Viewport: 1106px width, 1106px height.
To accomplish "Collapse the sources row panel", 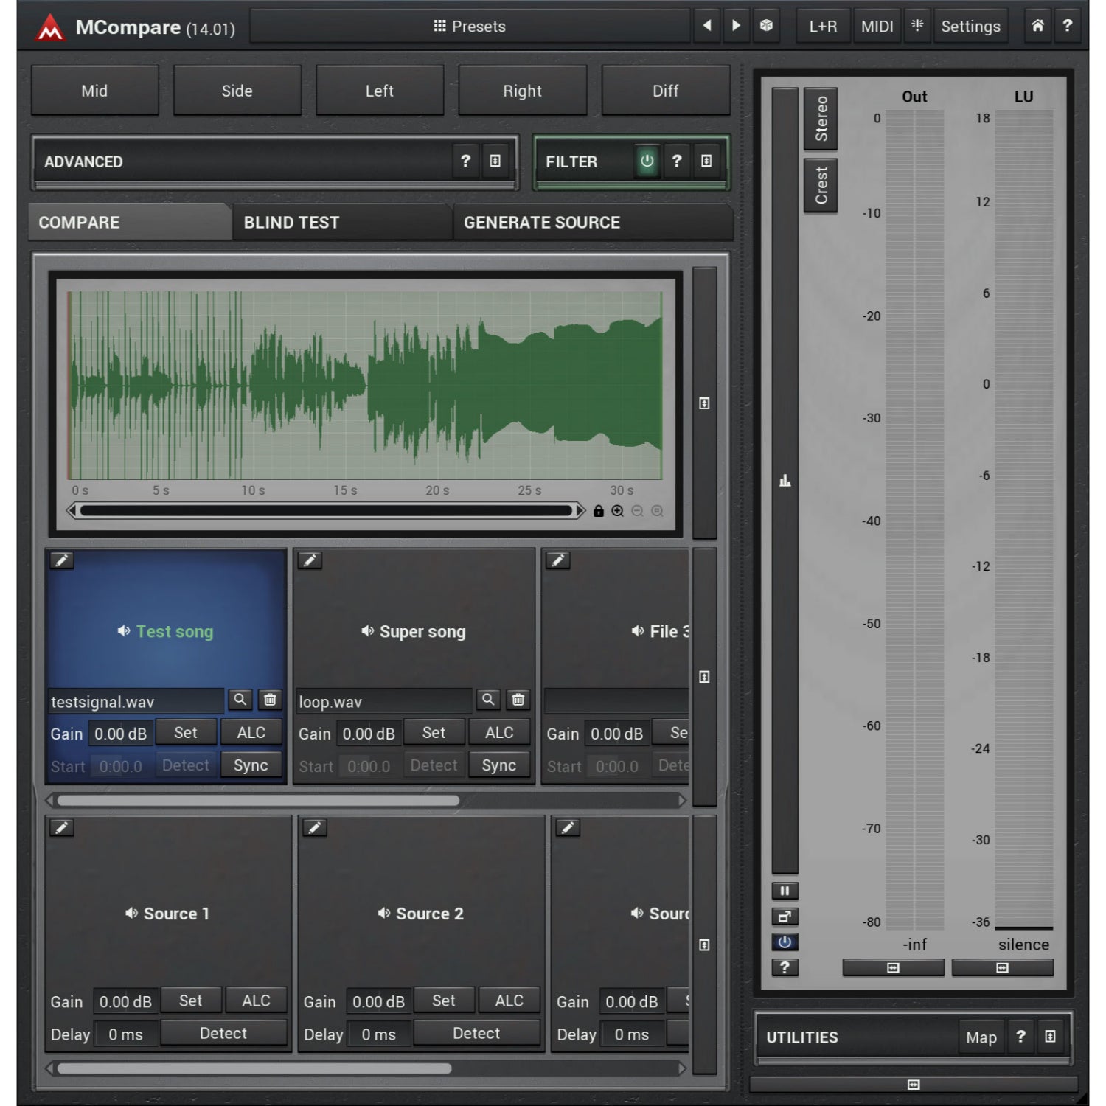I will pyautogui.click(x=704, y=945).
